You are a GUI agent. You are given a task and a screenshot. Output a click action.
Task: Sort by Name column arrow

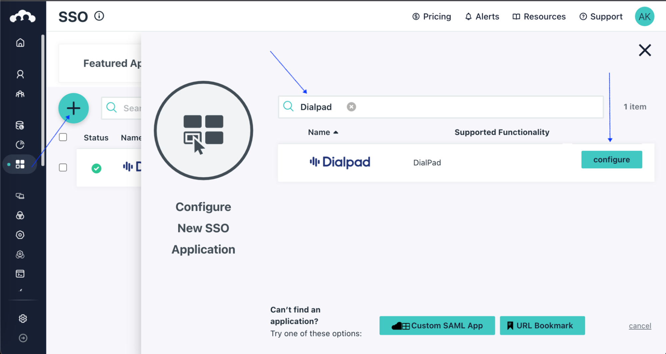coord(336,132)
